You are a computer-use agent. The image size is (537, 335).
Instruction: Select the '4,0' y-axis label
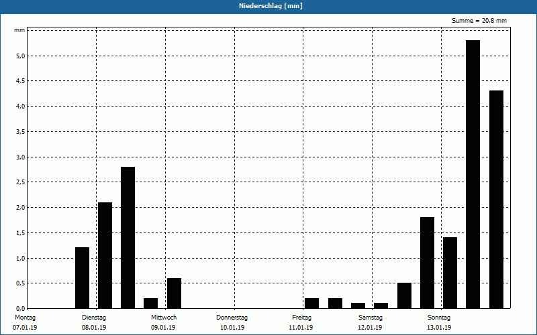21,107
